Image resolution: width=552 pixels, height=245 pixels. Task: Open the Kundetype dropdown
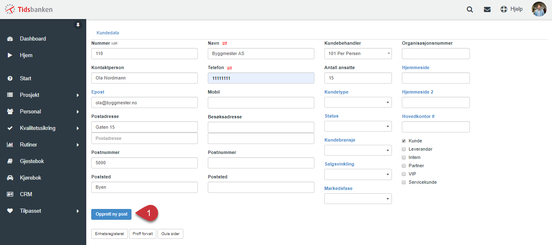358,103
